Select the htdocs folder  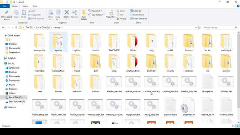pos(133,42)
